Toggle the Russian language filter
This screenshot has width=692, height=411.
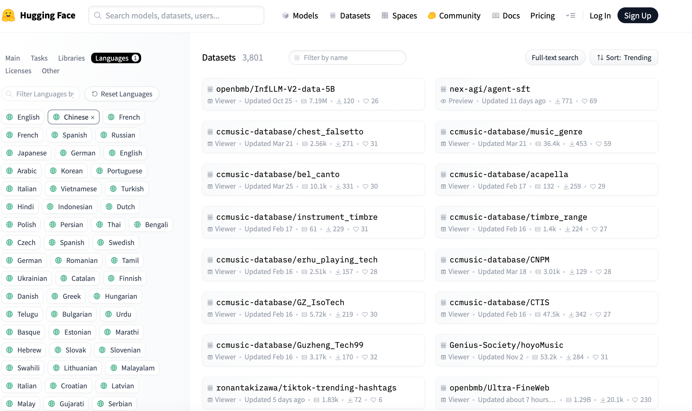click(x=118, y=135)
